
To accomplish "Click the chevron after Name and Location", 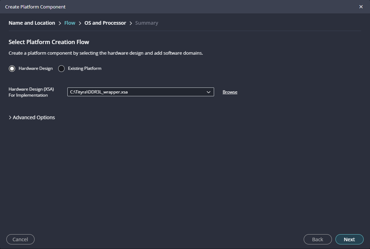I will pos(60,23).
